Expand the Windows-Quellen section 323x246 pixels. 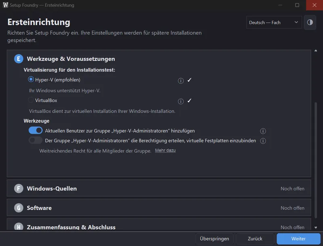pos(159,188)
